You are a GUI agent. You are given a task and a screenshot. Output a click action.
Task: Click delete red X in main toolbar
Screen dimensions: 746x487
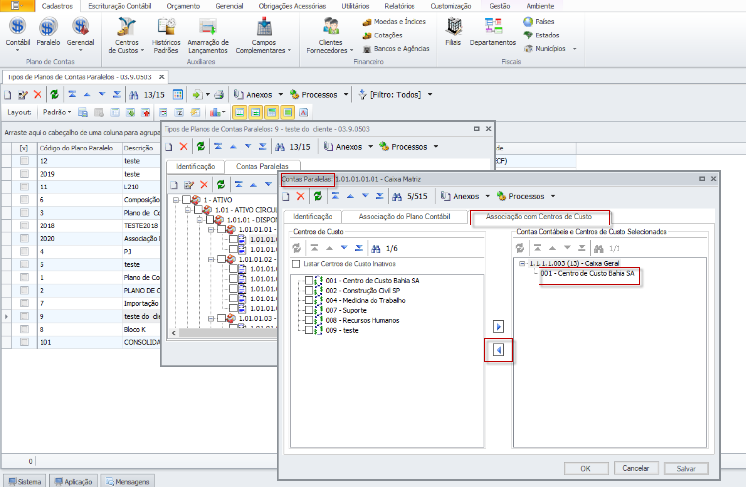click(38, 94)
